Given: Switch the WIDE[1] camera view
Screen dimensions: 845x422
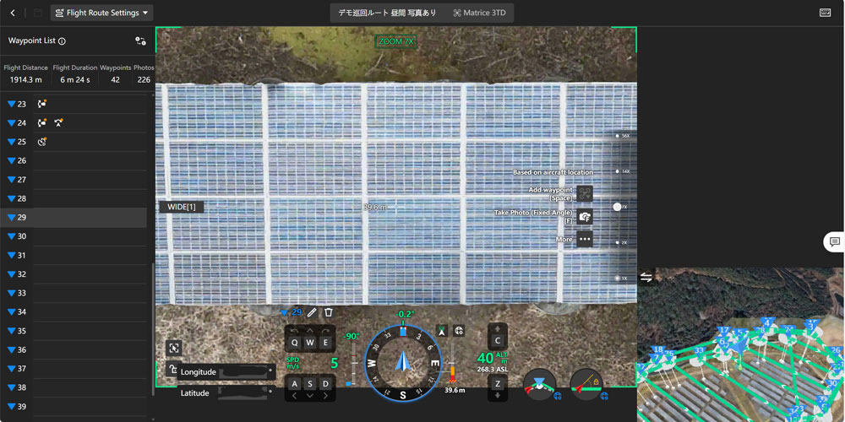Looking at the screenshot, I should click(x=182, y=208).
